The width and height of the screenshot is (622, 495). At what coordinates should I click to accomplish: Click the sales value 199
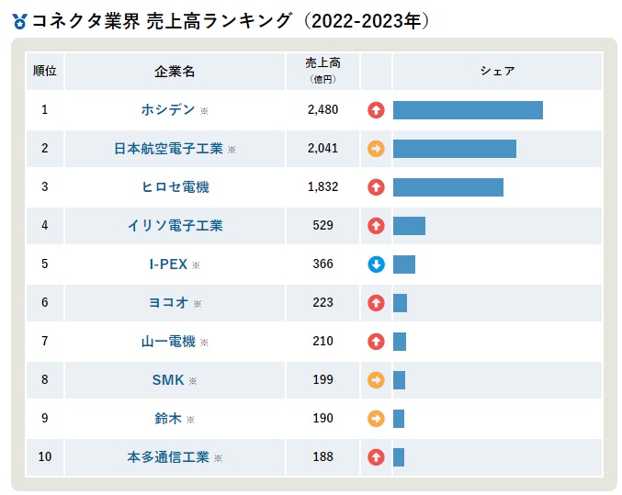click(322, 379)
